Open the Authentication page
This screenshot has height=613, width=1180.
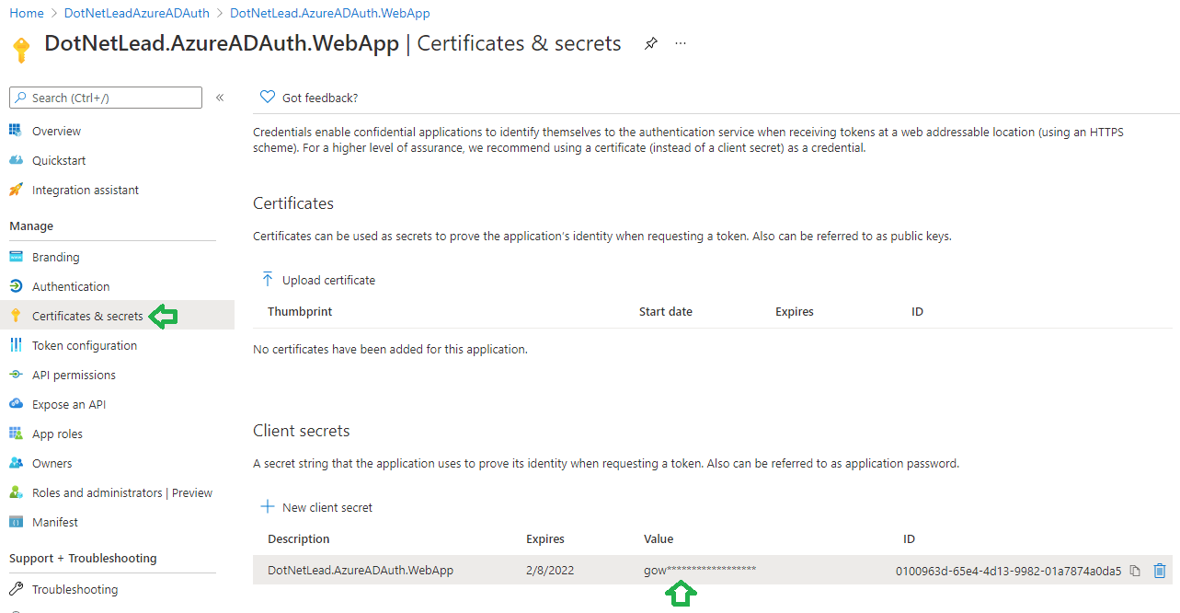[x=71, y=286]
